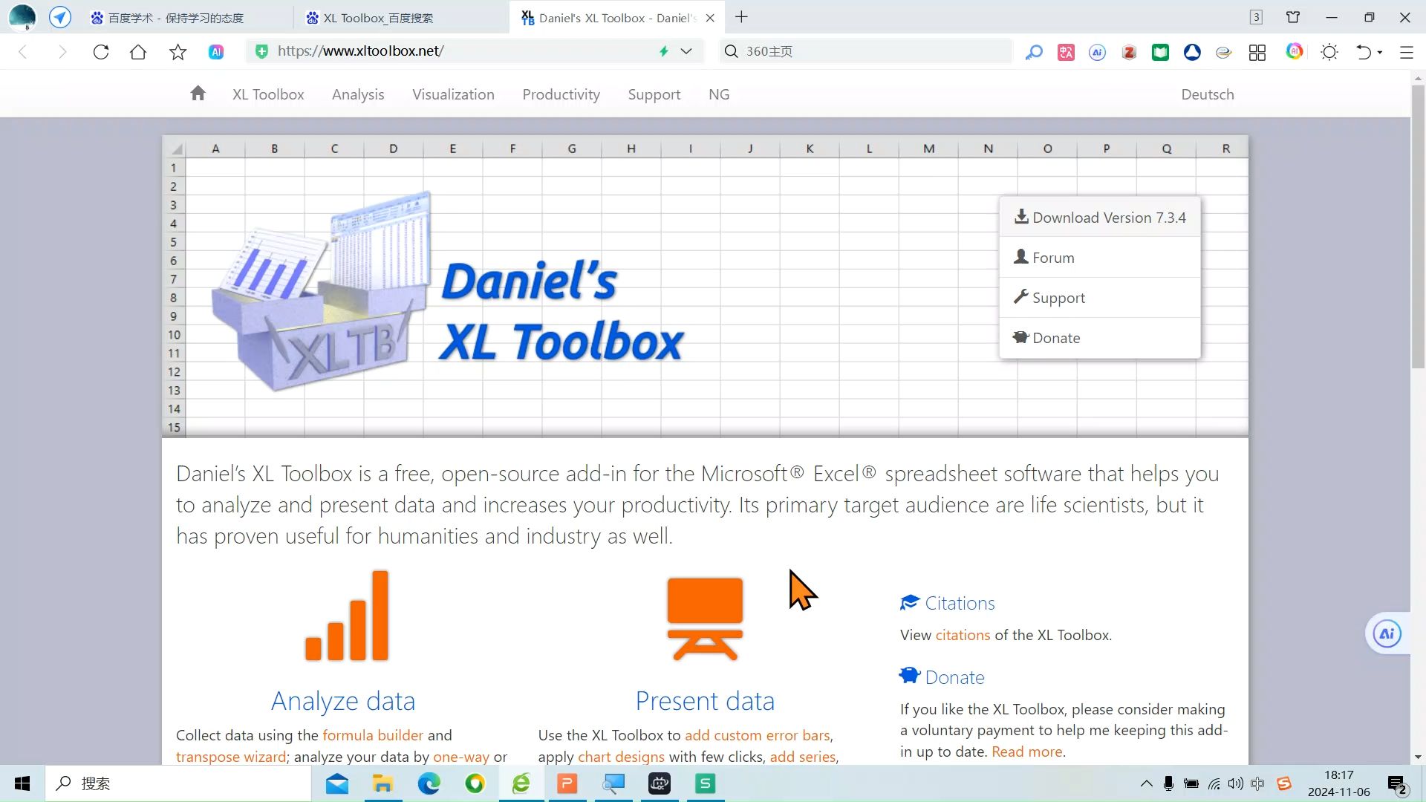1426x802 pixels.
Task: Open the XL Toolbox menu item
Action: [268, 94]
